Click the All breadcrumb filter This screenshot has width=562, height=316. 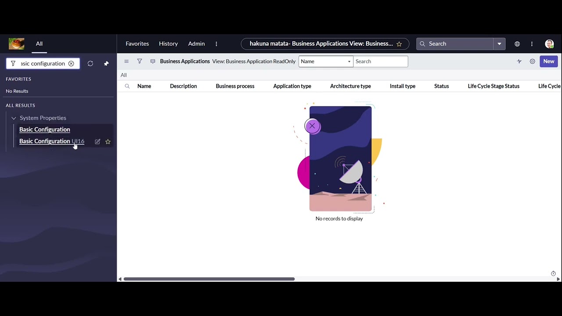(x=124, y=75)
